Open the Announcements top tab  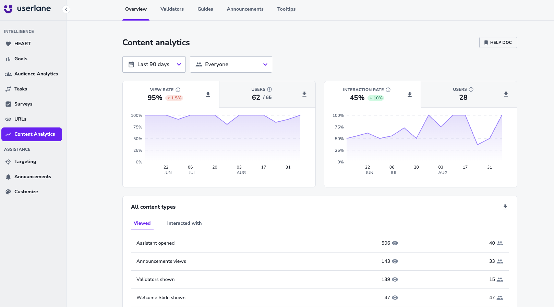click(245, 9)
